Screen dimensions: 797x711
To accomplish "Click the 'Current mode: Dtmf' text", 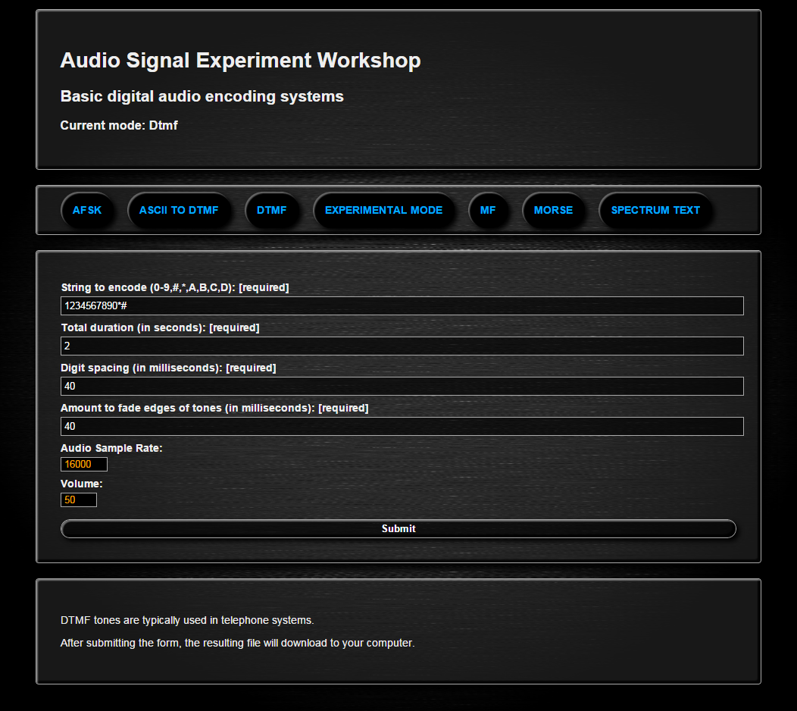I will click(x=119, y=125).
